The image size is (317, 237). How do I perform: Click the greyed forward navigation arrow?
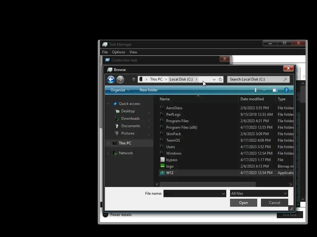(x=120, y=79)
